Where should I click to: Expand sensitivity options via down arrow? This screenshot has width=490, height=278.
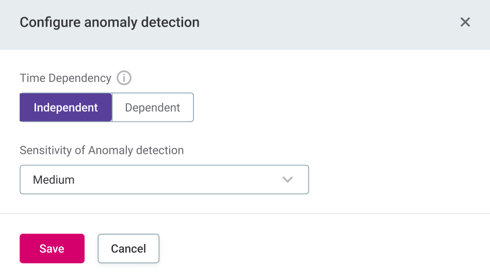tap(288, 180)
